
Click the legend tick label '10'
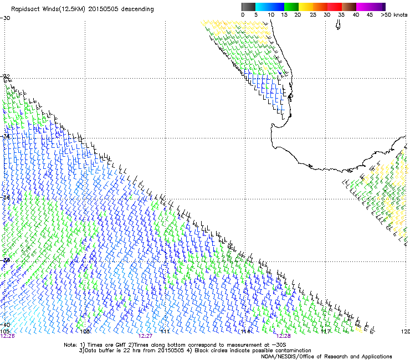coord(271,14)
